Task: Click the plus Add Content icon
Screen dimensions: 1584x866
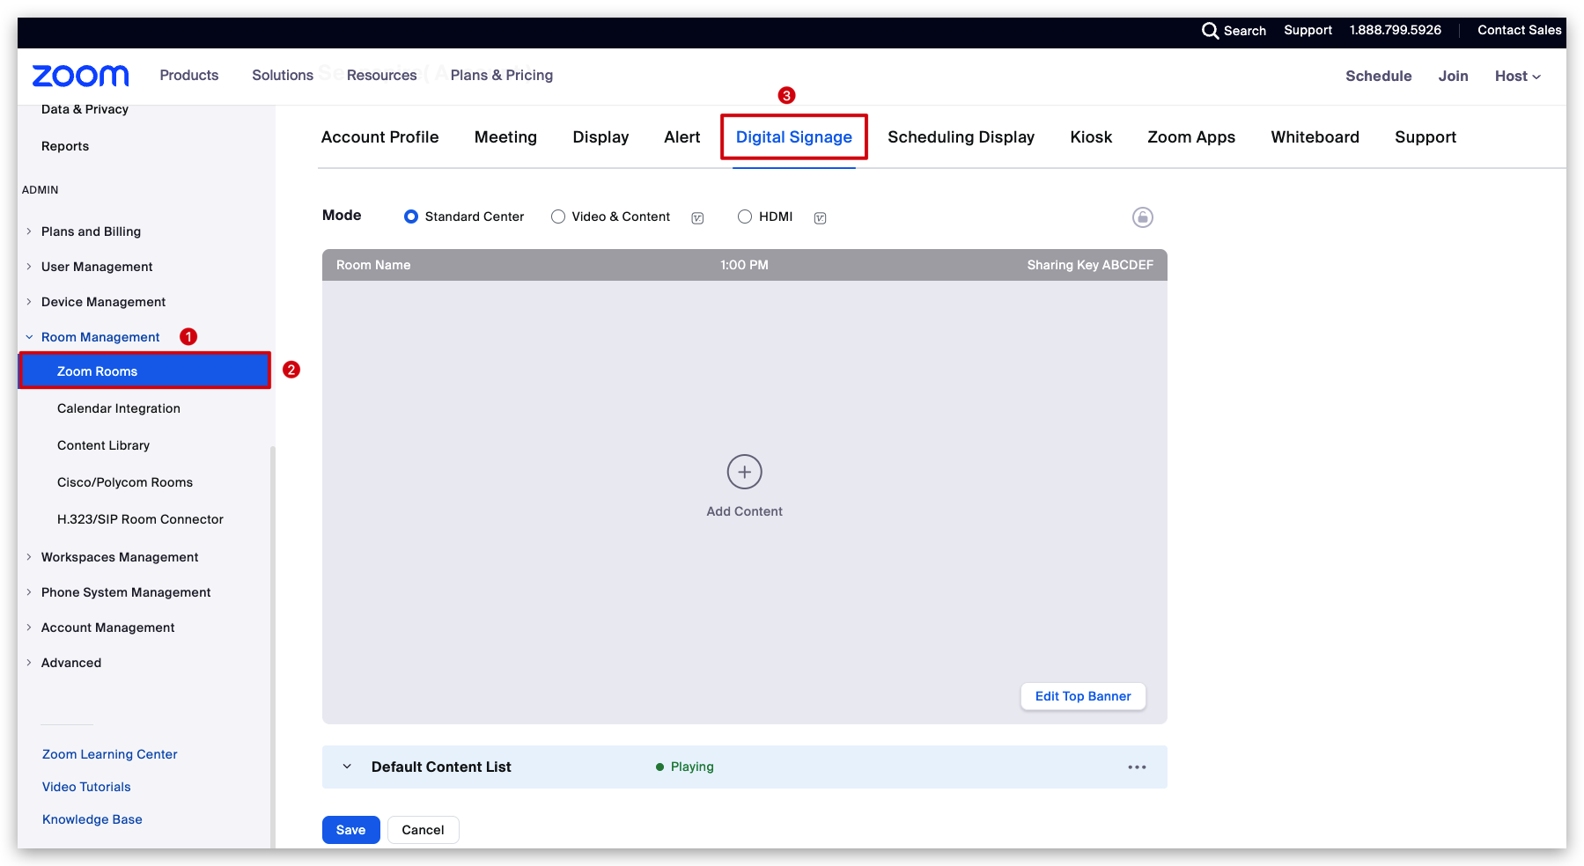Action: pyautogui.click(x=744, y=472)
